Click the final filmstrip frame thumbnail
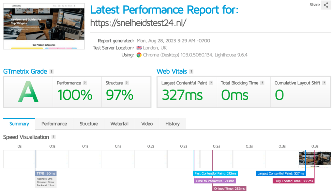The width and height of the screenshot is (334, 195). tap(315, 159)
